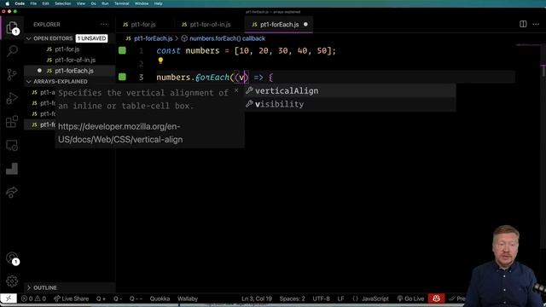The height and width of the screenshot is (307, 546).
Task: Click Go Live in status bar
Action: [410, 298]
